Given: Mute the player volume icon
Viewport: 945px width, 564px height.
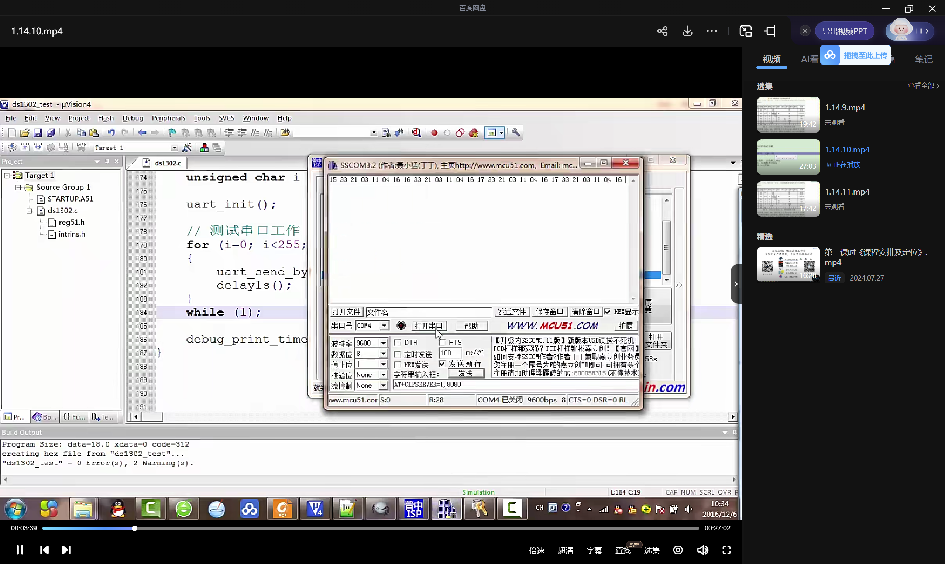Looking at the screenshot, I should (x=702, y=550).
